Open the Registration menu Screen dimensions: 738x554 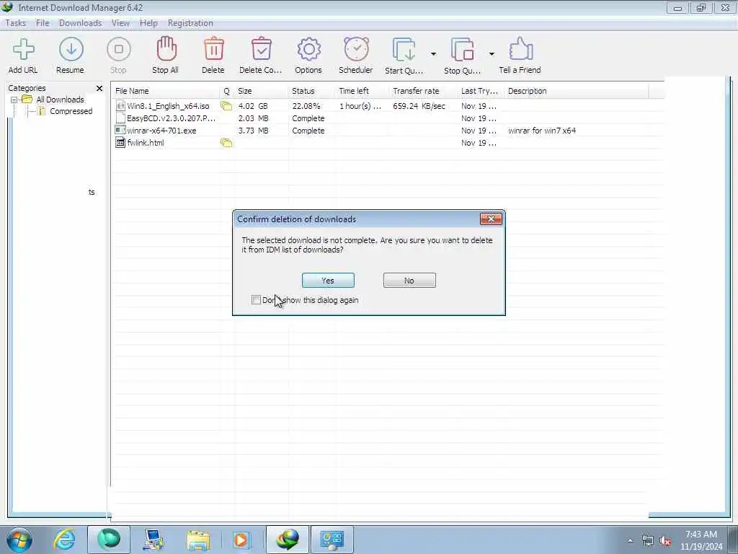click(x=190, y=23)
